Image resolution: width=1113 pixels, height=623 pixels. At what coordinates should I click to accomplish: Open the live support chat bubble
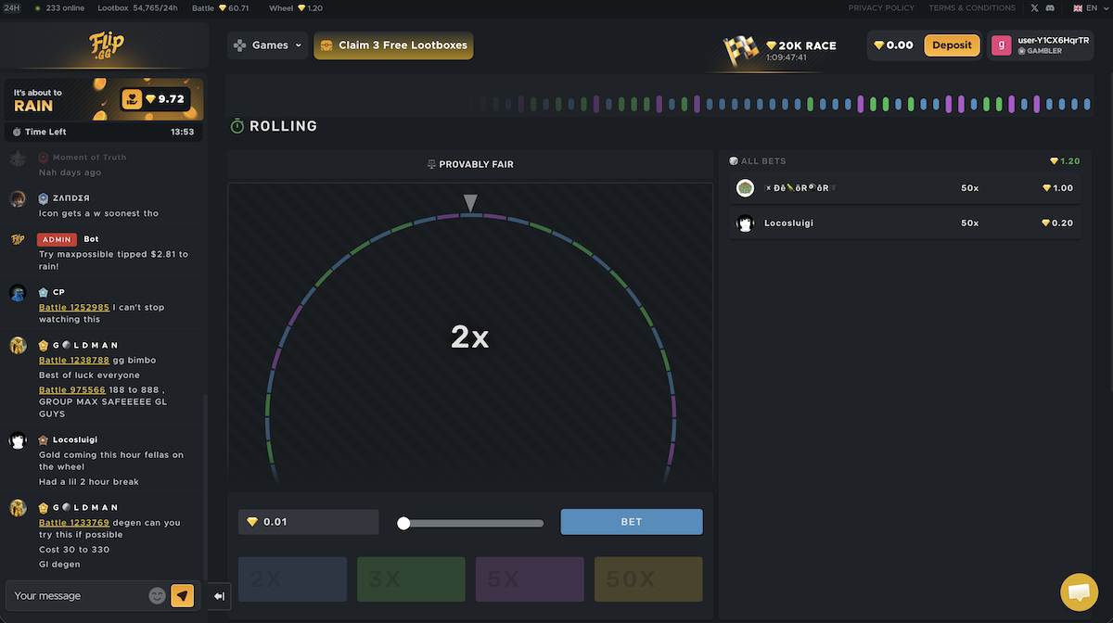[1079, 592]
